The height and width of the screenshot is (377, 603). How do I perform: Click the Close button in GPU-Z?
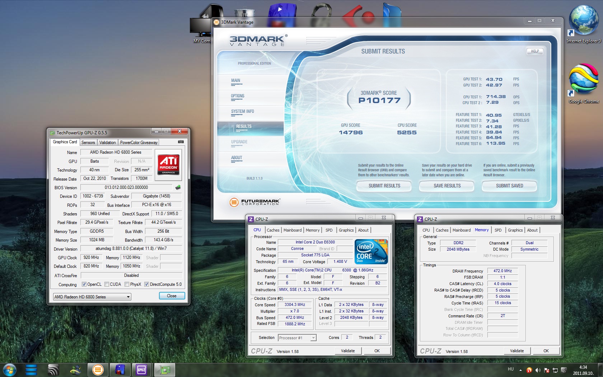pos(172,296)
